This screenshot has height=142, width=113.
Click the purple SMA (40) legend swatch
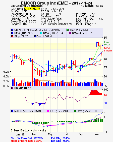tap(70, 33)
